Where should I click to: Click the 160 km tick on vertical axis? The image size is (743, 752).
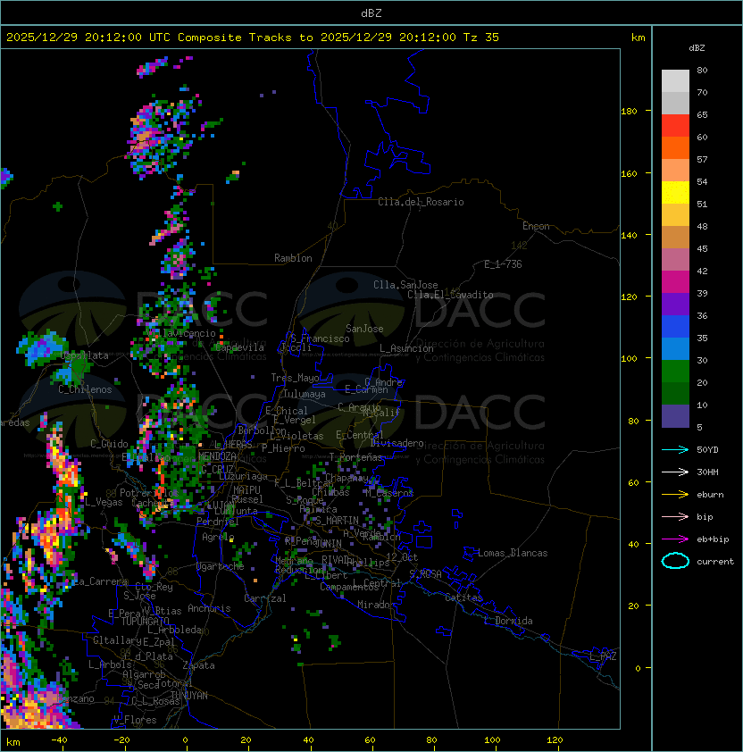tap(629, 173)
